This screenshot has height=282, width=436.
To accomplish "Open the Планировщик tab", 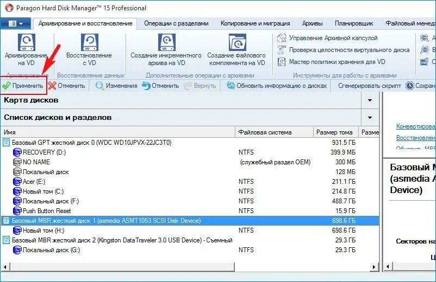I will 354,23.
